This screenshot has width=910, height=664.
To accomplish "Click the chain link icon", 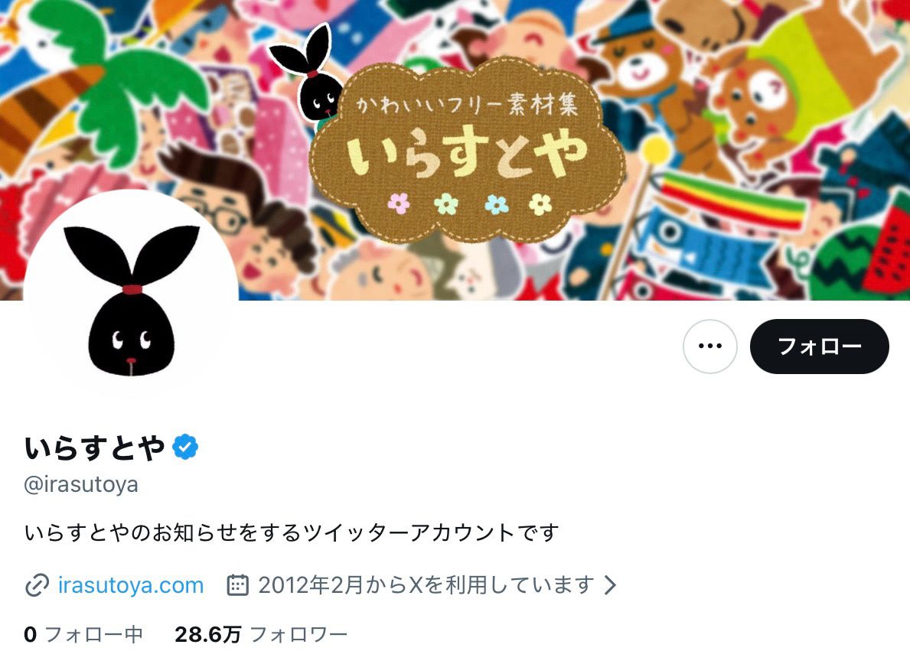I will click(x=38, y=585).
